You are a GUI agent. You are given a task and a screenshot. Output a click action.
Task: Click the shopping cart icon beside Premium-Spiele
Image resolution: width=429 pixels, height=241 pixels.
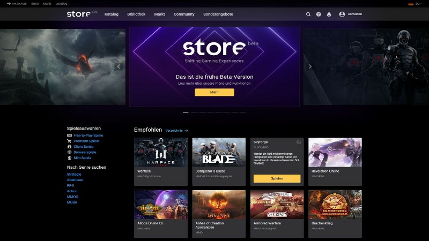coord(69,141)
